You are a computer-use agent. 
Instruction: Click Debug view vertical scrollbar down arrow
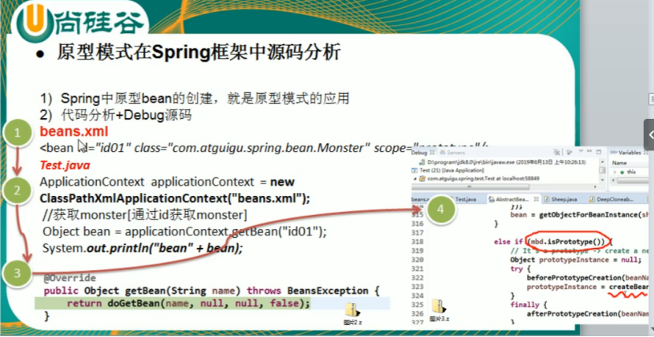click(602, 180)
